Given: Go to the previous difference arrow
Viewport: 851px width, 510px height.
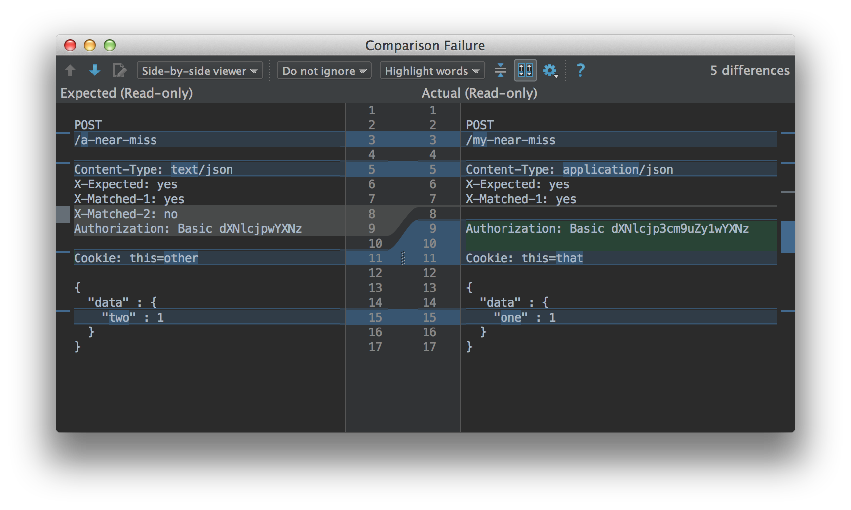Looking at the screenshot, I should (70, 71).
